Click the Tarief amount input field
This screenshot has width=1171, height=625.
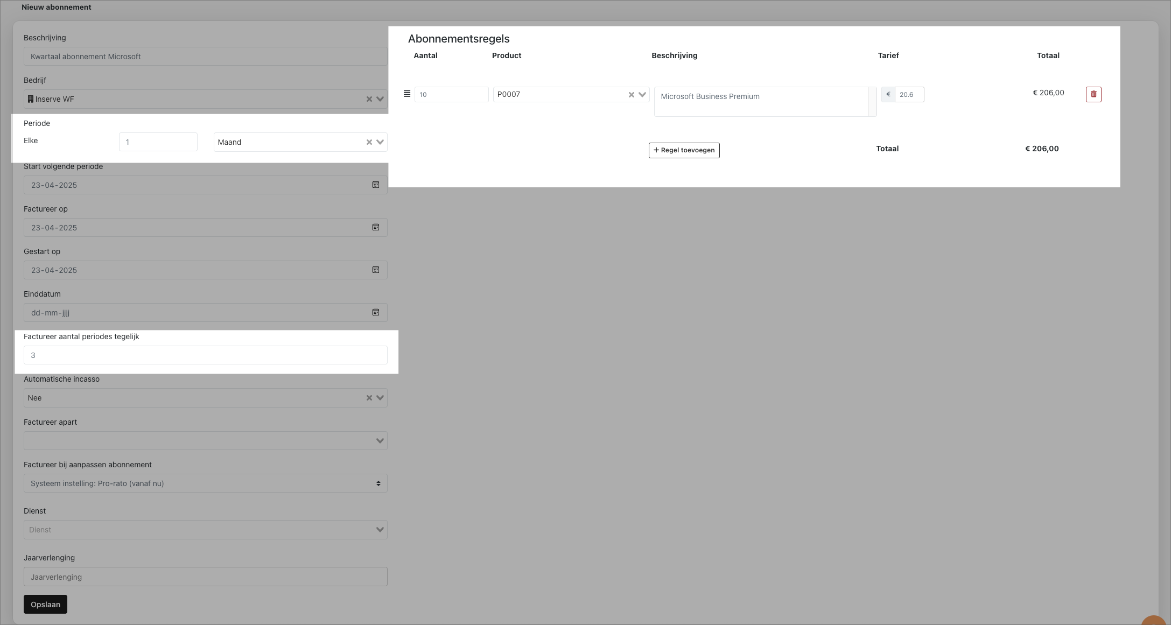(909, 95)
